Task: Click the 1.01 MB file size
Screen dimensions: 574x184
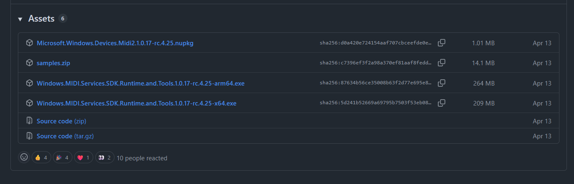Action: coord(483,43)
